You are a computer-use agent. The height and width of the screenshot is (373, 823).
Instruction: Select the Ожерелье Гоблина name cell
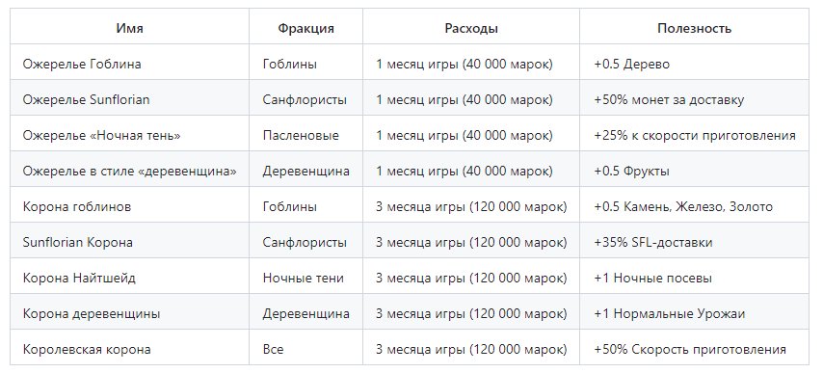click(x=129, y=64)
